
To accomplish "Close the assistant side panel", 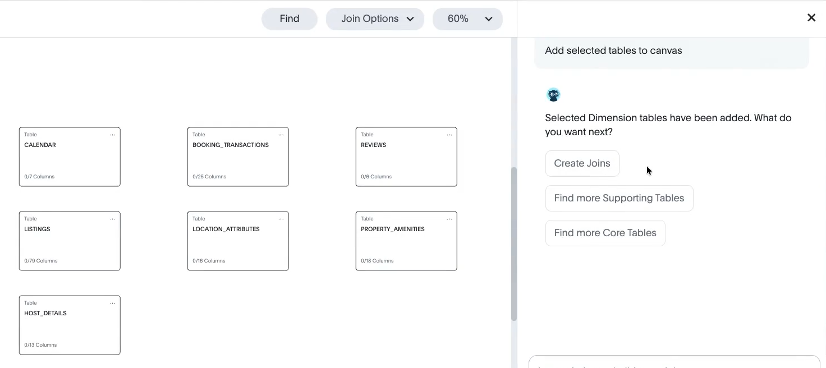I will (x=811, y=18).
